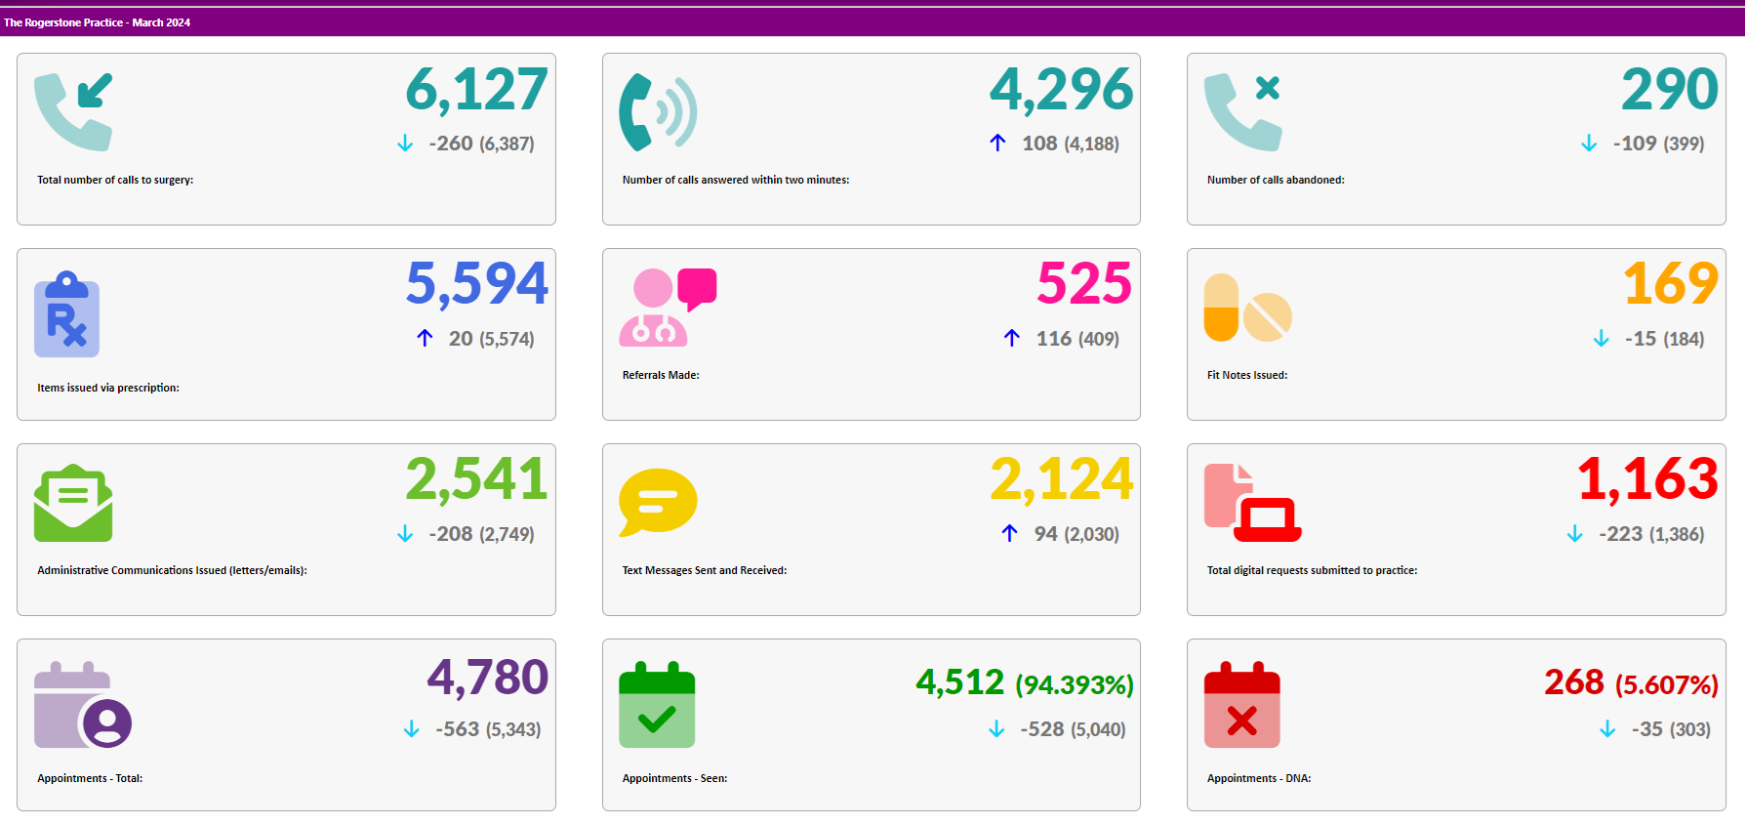Click the 'Total number of calls to surgery' label

click(x=115, y=180)
